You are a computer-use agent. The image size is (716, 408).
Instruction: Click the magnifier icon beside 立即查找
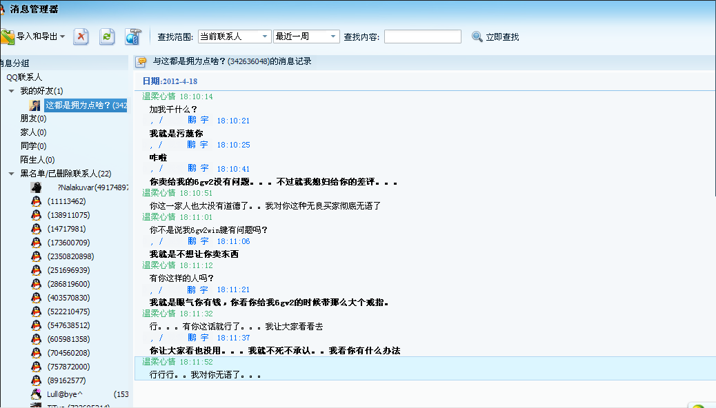[477, 37]
